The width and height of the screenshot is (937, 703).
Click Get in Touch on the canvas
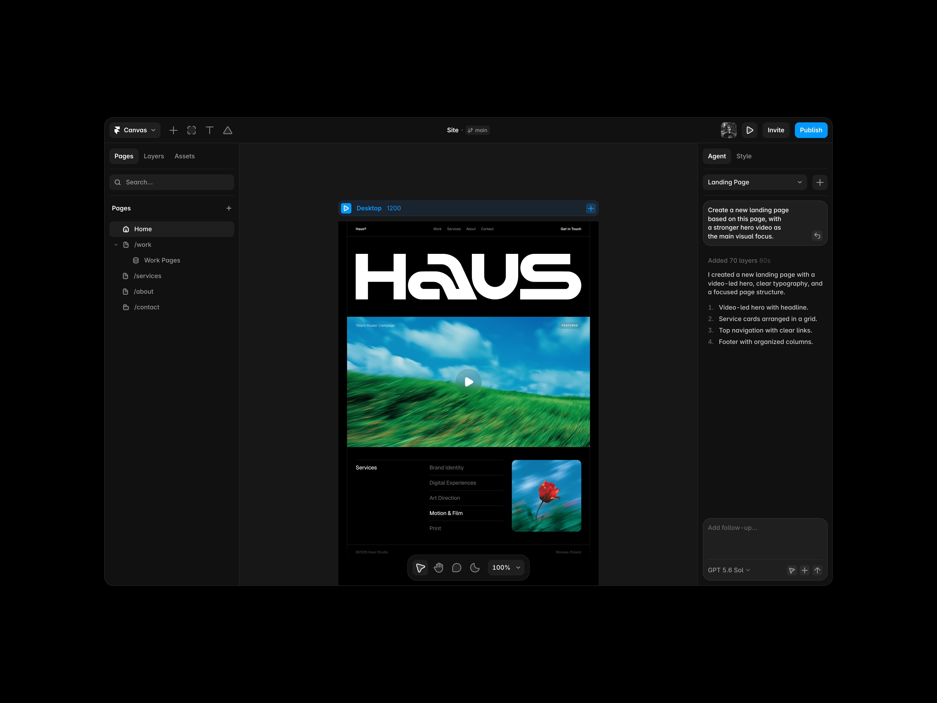[571, 229]
